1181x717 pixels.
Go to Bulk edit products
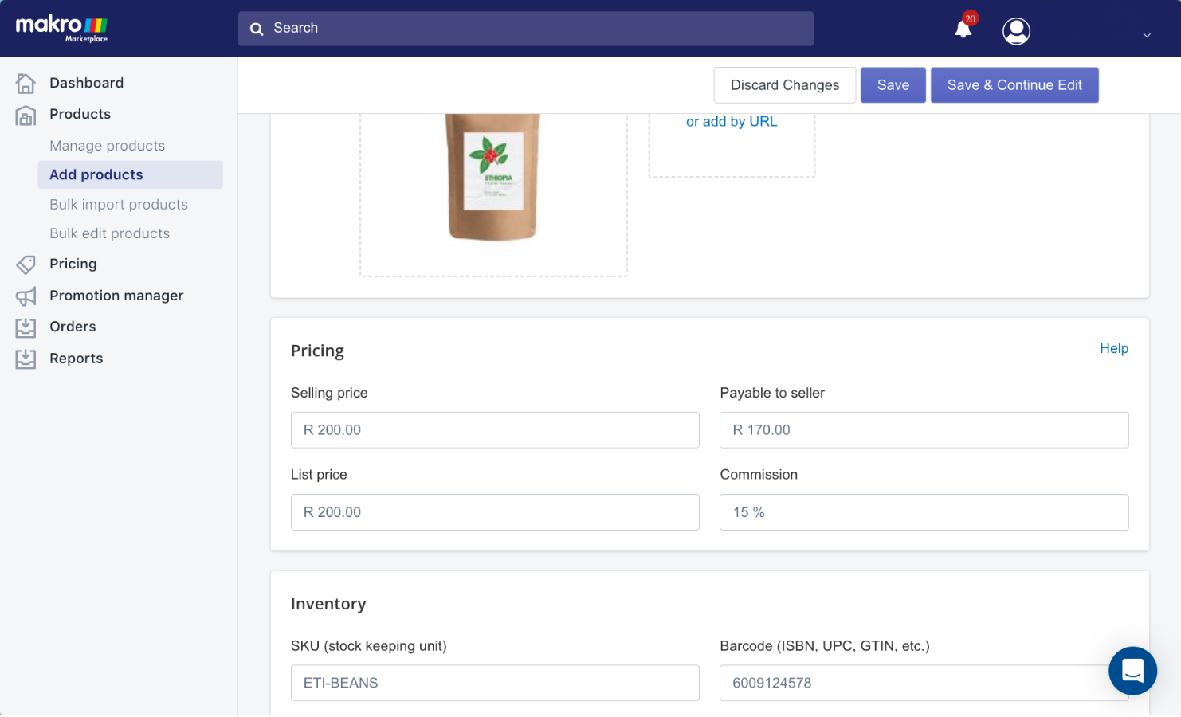(109, 233)
